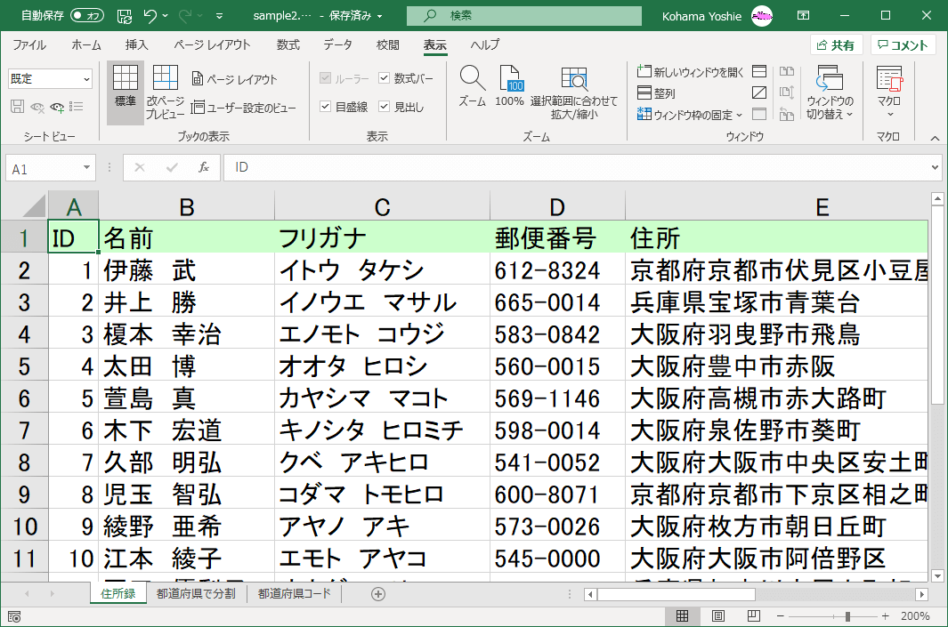
Task: Select cell 井上 勝
Action: (186, 302)
